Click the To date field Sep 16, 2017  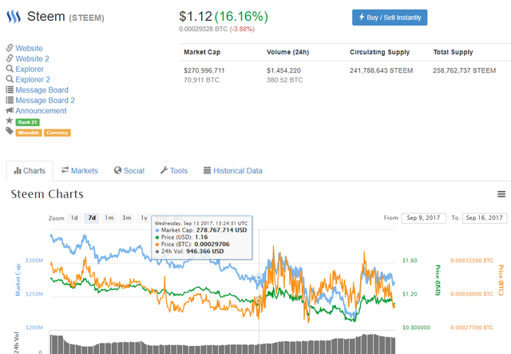(485, 218)
